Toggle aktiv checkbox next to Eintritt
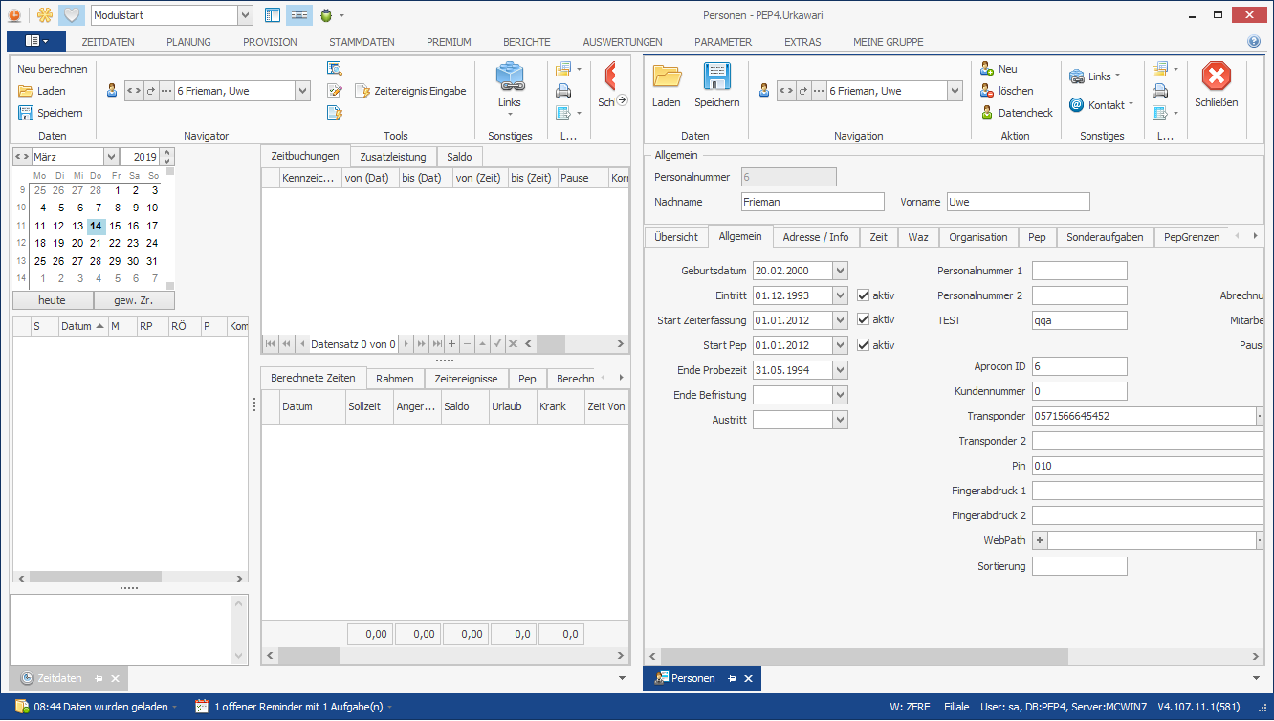The height and width of the screenshot is (721, 1274). click(864, 295)
